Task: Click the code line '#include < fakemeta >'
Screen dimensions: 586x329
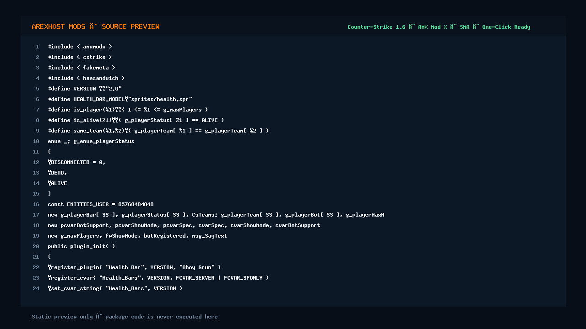Action: pyautogui.click(x=81, y=68)
